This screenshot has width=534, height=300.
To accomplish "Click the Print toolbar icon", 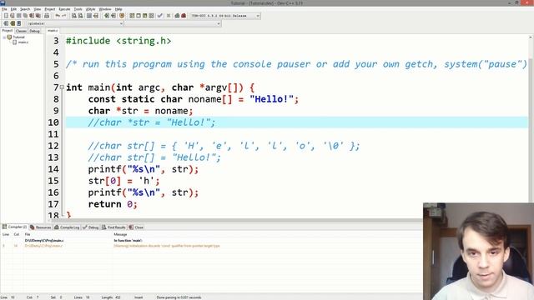I will click(x=47, y=16).
